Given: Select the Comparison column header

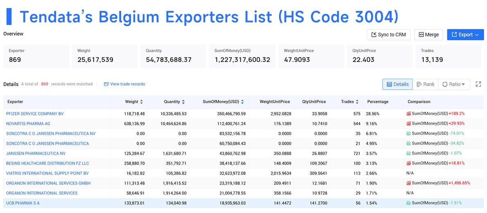Looking at the screenshot, I should point(419,102).
